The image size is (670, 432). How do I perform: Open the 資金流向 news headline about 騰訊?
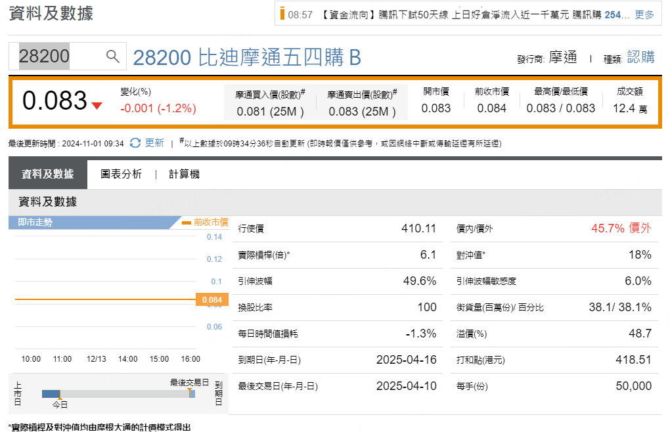click(475, 15)
